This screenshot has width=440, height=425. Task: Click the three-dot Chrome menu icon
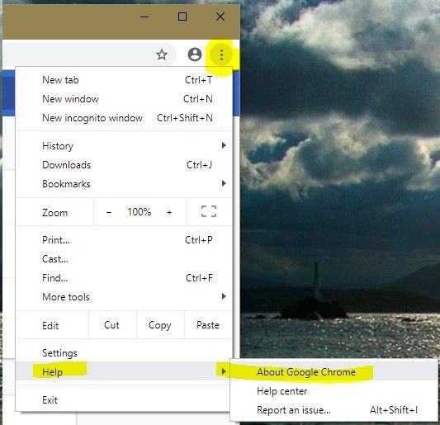(x=221, y=54)
